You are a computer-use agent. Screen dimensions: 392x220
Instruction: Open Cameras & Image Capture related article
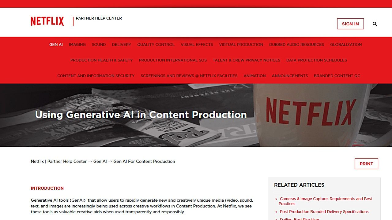(x=325, y=201)
